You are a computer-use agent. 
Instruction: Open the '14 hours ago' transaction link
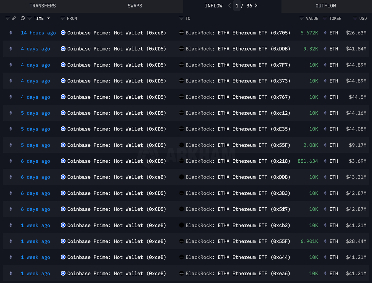tap(38, 33)
